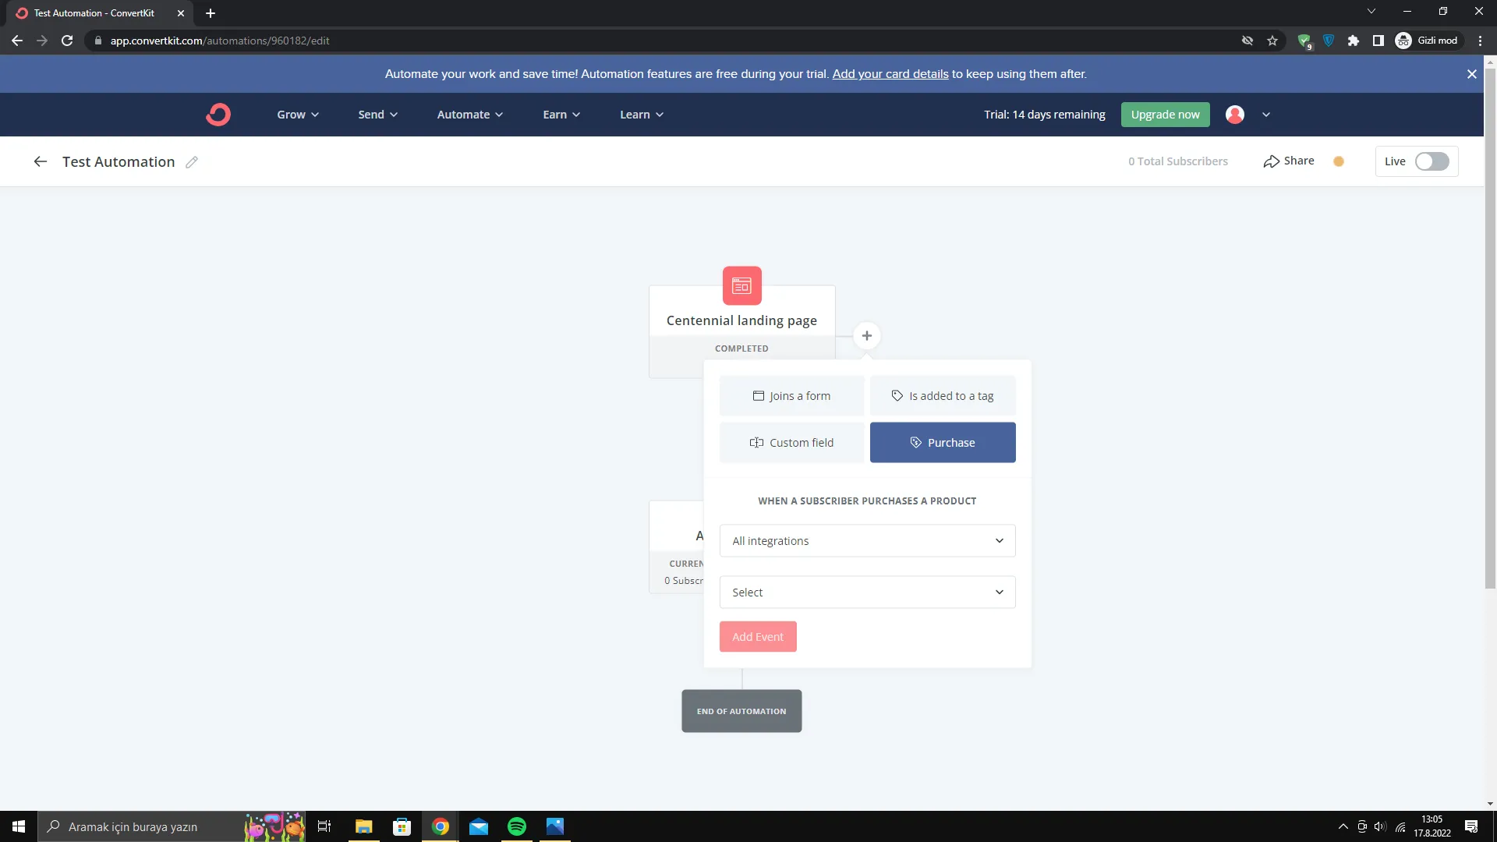Choose the Joins a form event option
This screenshot has height=842, width=1497.
791,396
